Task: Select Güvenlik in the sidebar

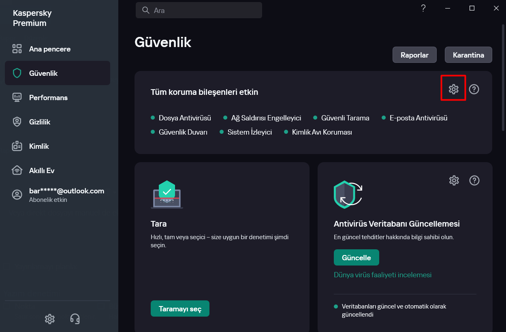Action: [x=58, y=73]
